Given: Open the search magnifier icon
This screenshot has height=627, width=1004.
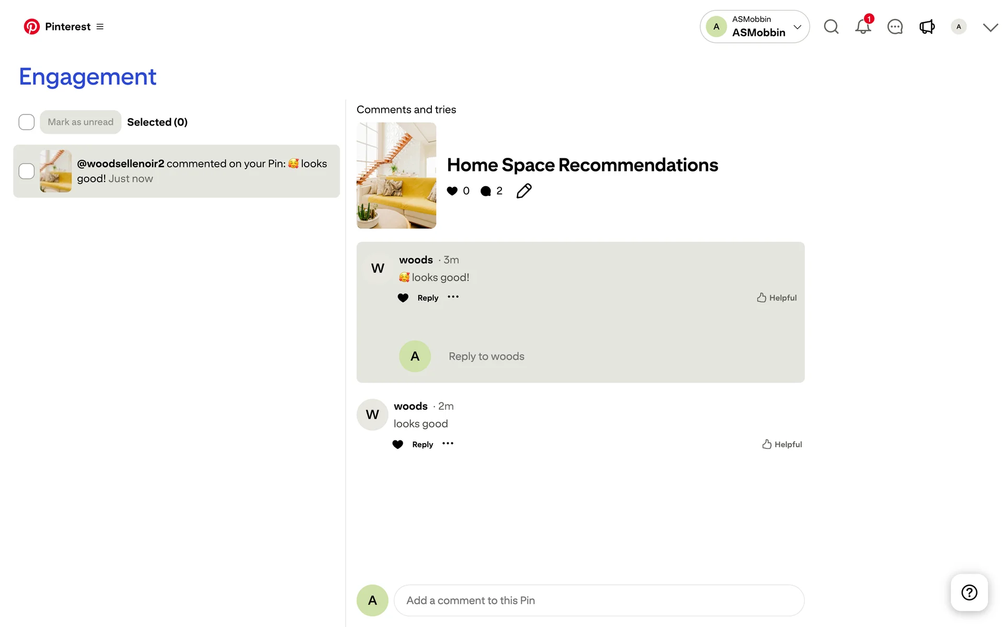Looking at the screenshot, I should 831,27.
